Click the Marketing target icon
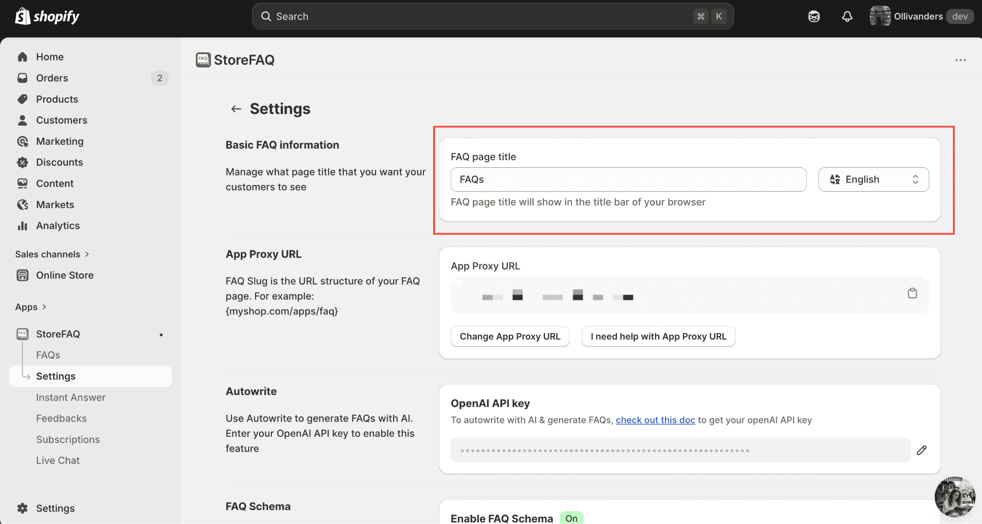Viewport: 982px width, 524px height. coord(23,141)
